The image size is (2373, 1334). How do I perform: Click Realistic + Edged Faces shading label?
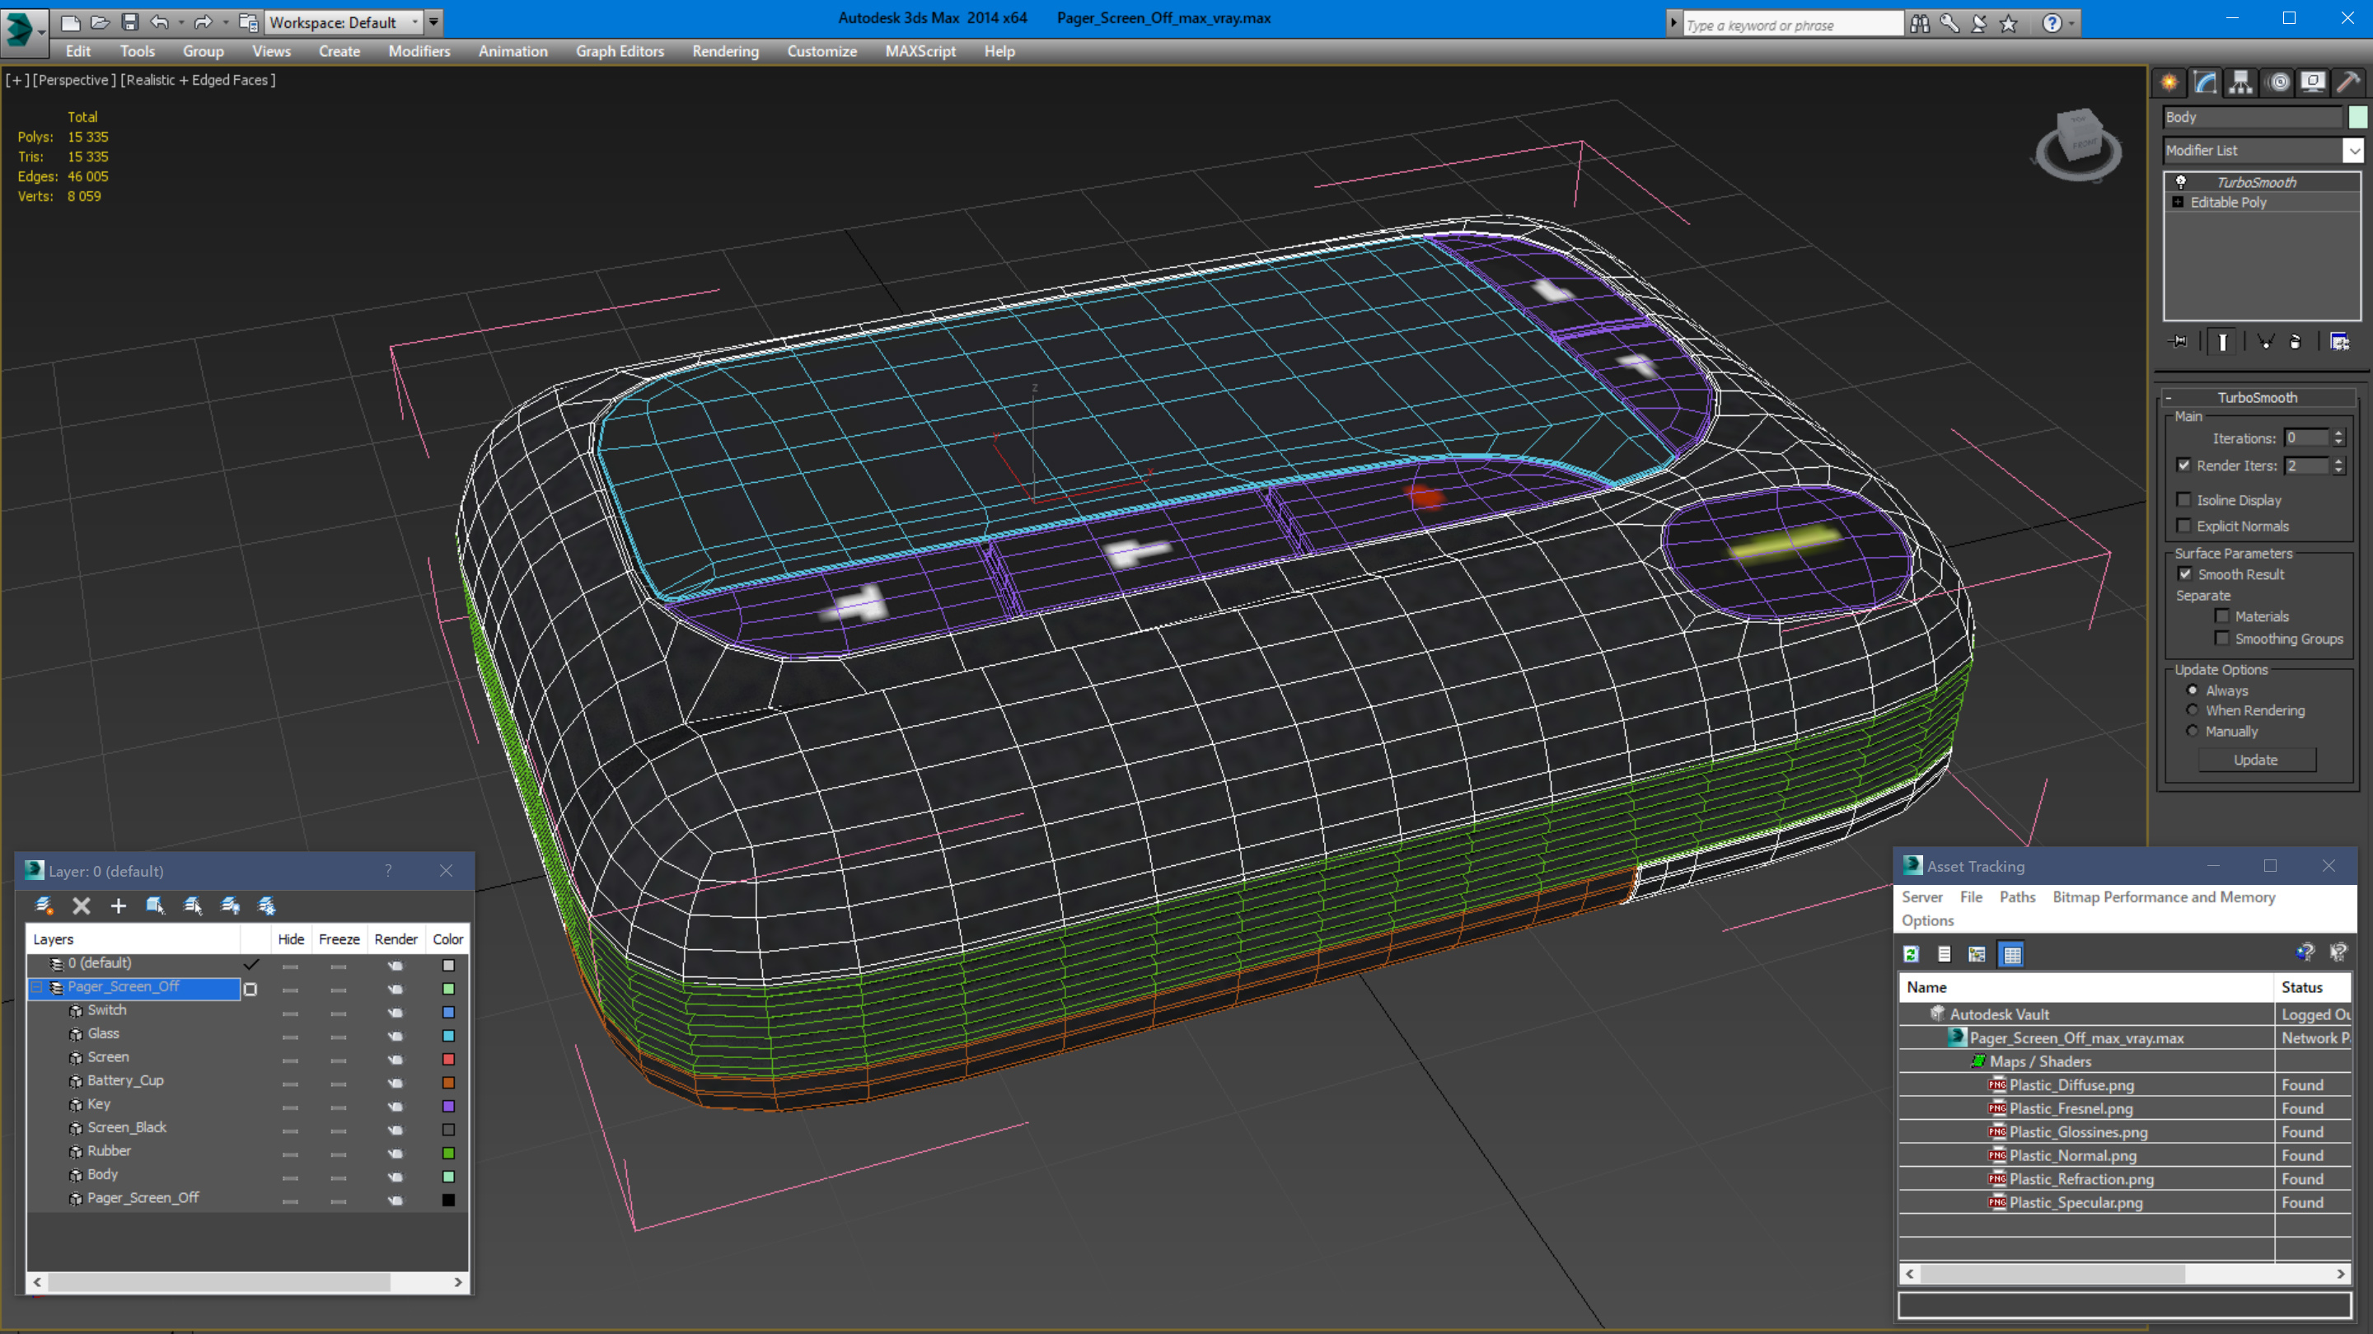pyautogui.click(x=198, y=80)
